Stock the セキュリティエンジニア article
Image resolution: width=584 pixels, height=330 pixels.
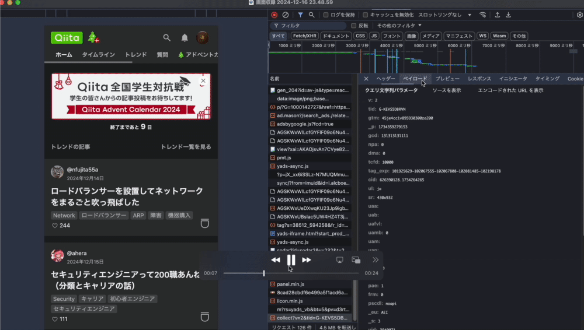(205, 317)
